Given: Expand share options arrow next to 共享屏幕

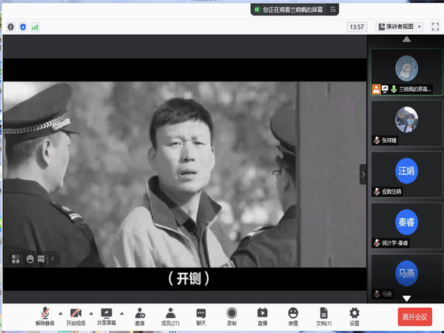Looking at the screenshot, I should (122, 314).
